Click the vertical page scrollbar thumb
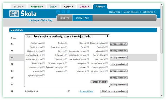Viewport: 166px width, 100px height. point(162,30)
